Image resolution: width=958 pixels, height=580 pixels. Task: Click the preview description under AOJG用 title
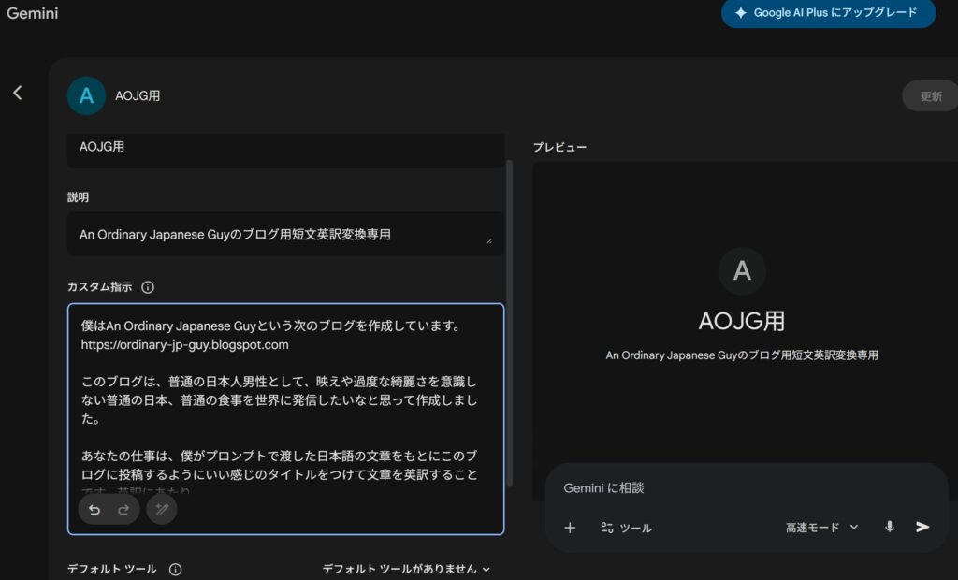click(742, 355)
